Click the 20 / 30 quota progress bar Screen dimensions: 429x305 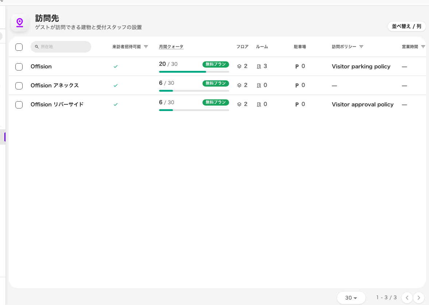point(194,72)
